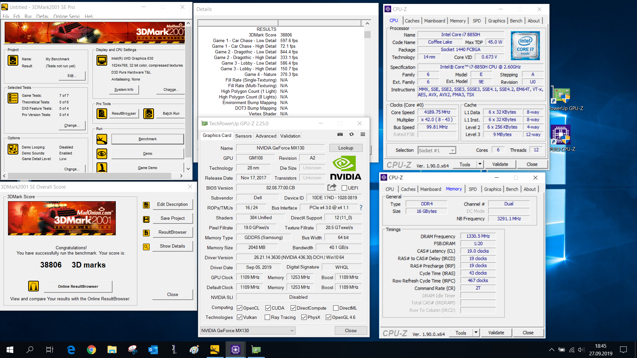Click Close button in GPU-Z window
The height and width of the screenshot is (358, 637).
coord(351,330)
